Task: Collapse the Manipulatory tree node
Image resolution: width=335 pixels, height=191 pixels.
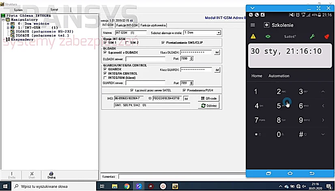Action: (3, 20)
